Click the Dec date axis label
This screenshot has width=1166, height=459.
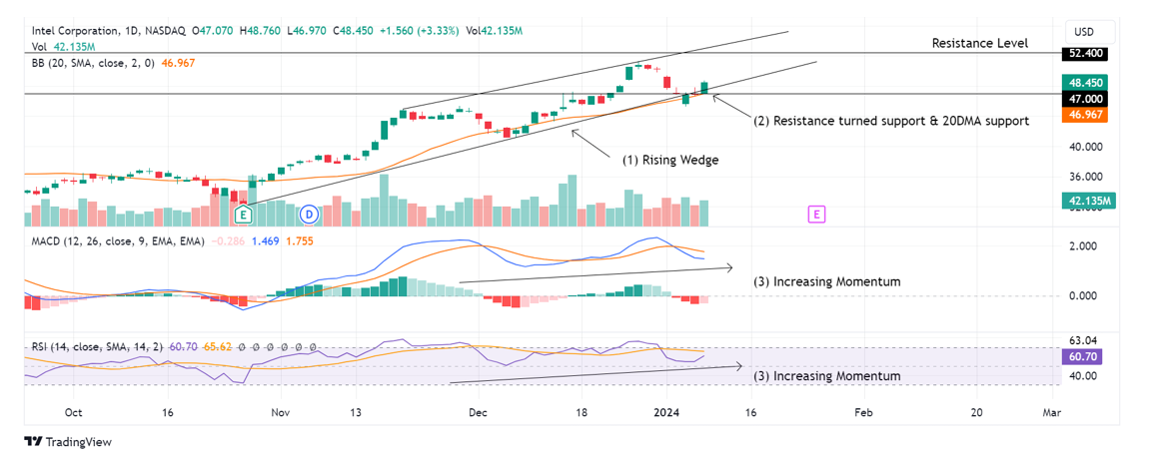click(x=478, y=412)
